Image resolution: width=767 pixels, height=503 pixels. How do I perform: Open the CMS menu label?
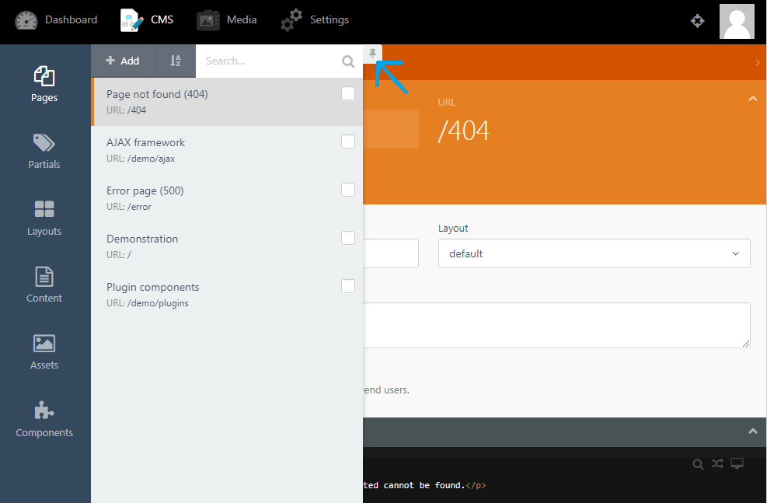pos(162,19)
